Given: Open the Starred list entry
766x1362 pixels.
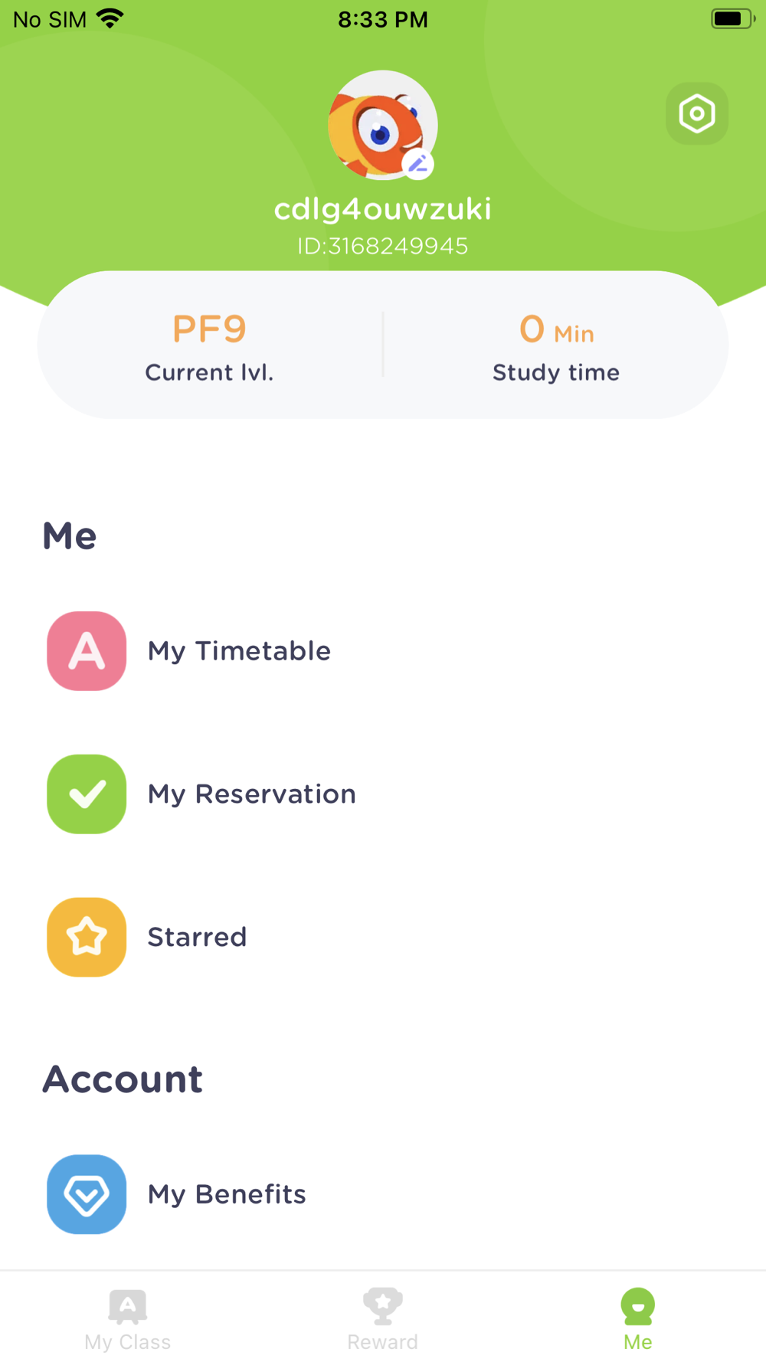Looking at the screenshot, I should [x=197, y=937].
